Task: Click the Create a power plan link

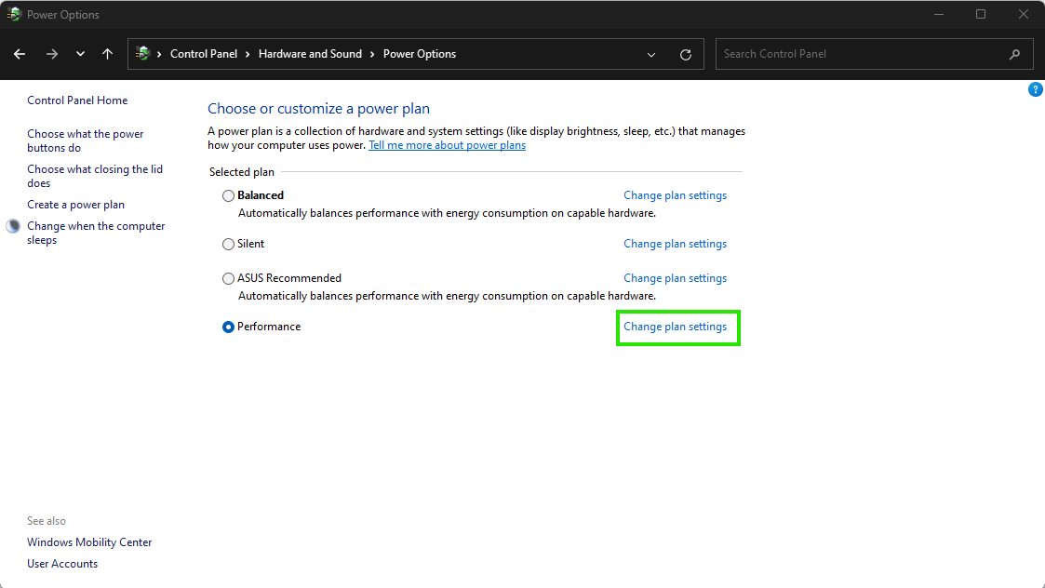Action: click(75, 205)
